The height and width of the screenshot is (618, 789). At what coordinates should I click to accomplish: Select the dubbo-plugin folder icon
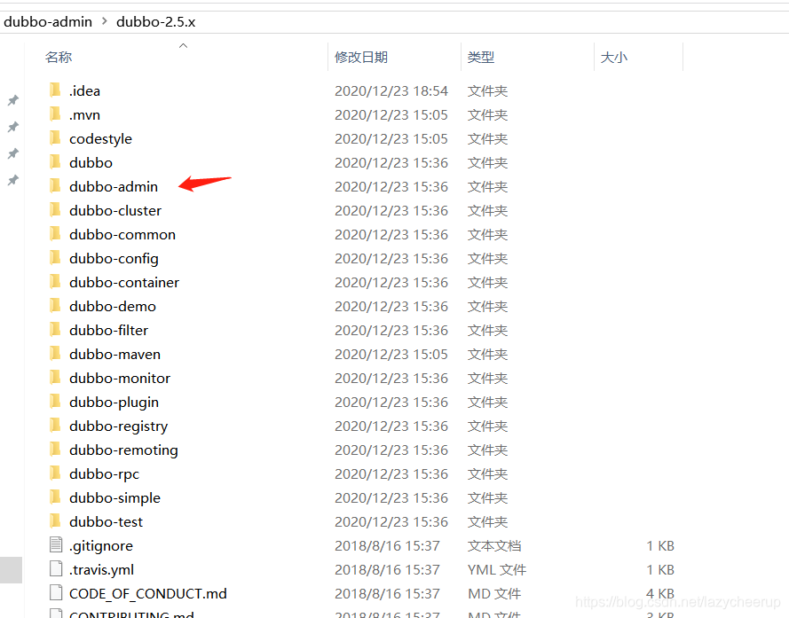click(55, 402)
